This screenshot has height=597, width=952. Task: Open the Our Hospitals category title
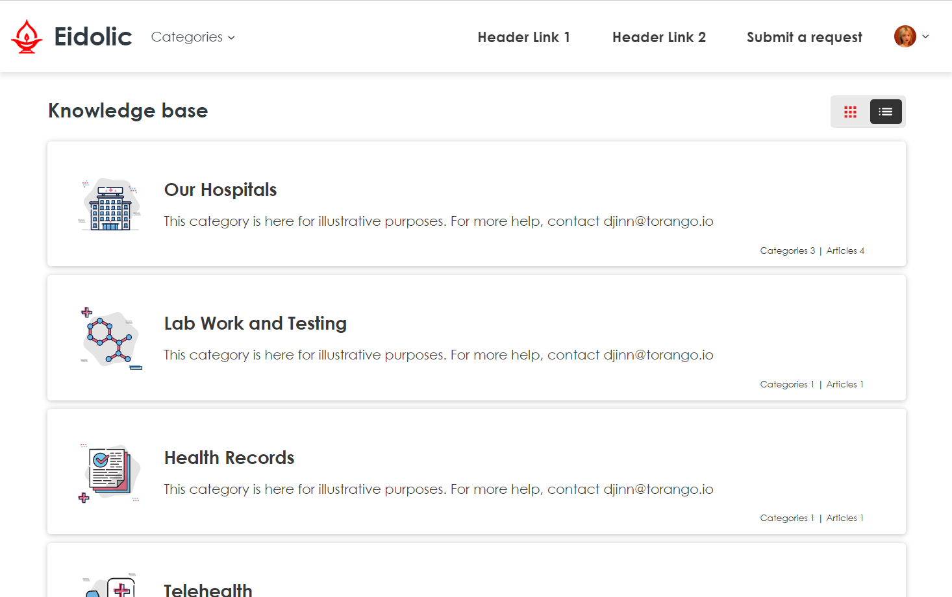tap(220, 189)
